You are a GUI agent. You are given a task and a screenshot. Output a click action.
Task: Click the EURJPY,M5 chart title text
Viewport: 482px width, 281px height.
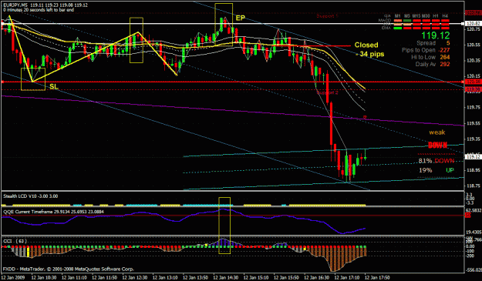[x=15, y=5]
